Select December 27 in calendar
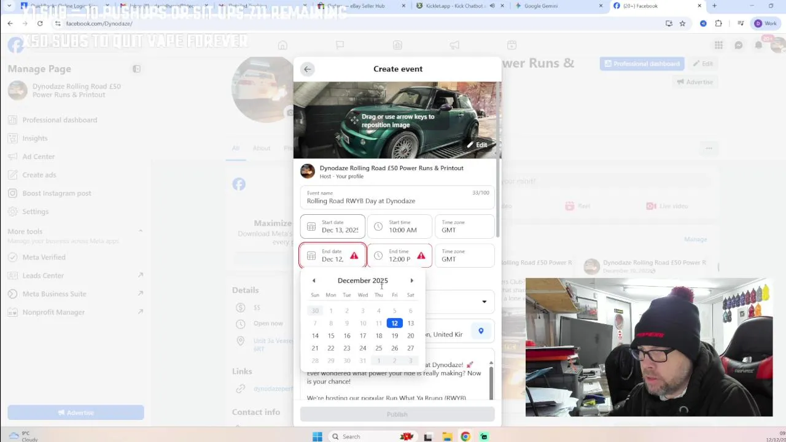The image size is (786, 442). coord(410,348)
